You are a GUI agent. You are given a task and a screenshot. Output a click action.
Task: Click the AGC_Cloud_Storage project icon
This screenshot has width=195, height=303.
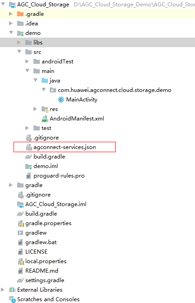coord(12,5)
